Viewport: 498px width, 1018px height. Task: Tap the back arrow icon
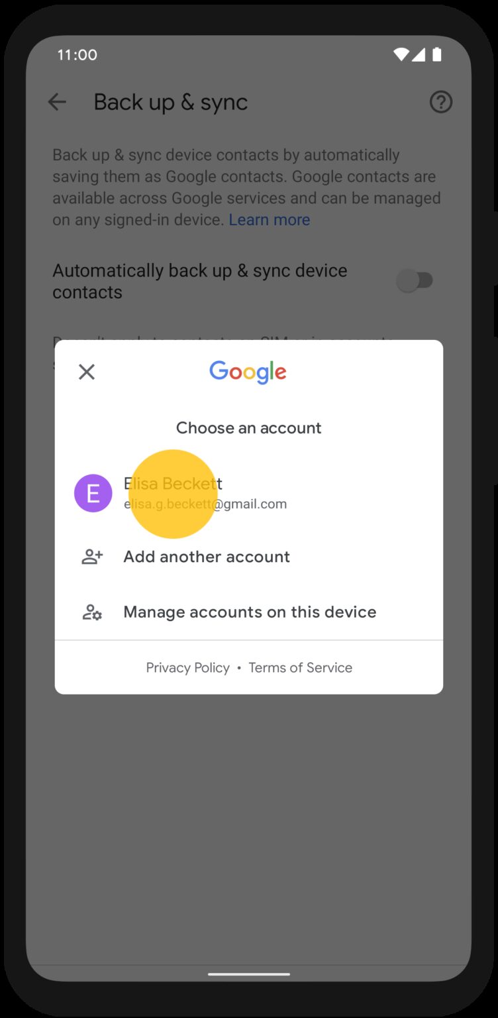[x=58, y=102]
